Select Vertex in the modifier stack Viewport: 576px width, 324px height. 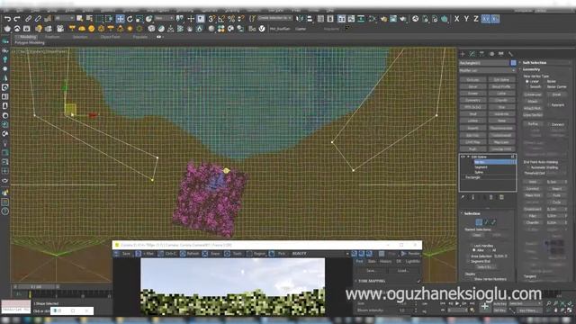pos(494,162)
